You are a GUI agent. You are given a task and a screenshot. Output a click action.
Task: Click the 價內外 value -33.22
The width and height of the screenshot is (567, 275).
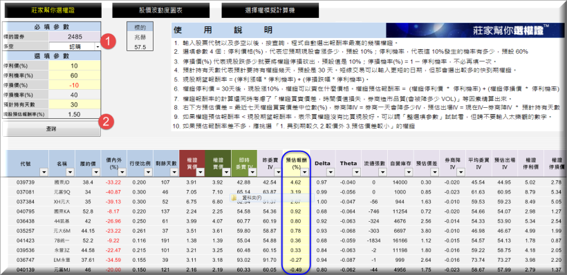point(114,182)
